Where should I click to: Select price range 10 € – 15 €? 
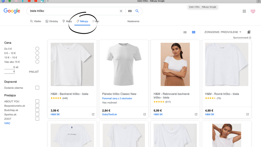click(37, 57)
